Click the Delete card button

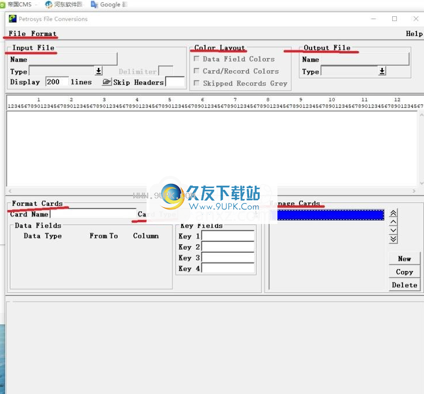tap(404, 285)
